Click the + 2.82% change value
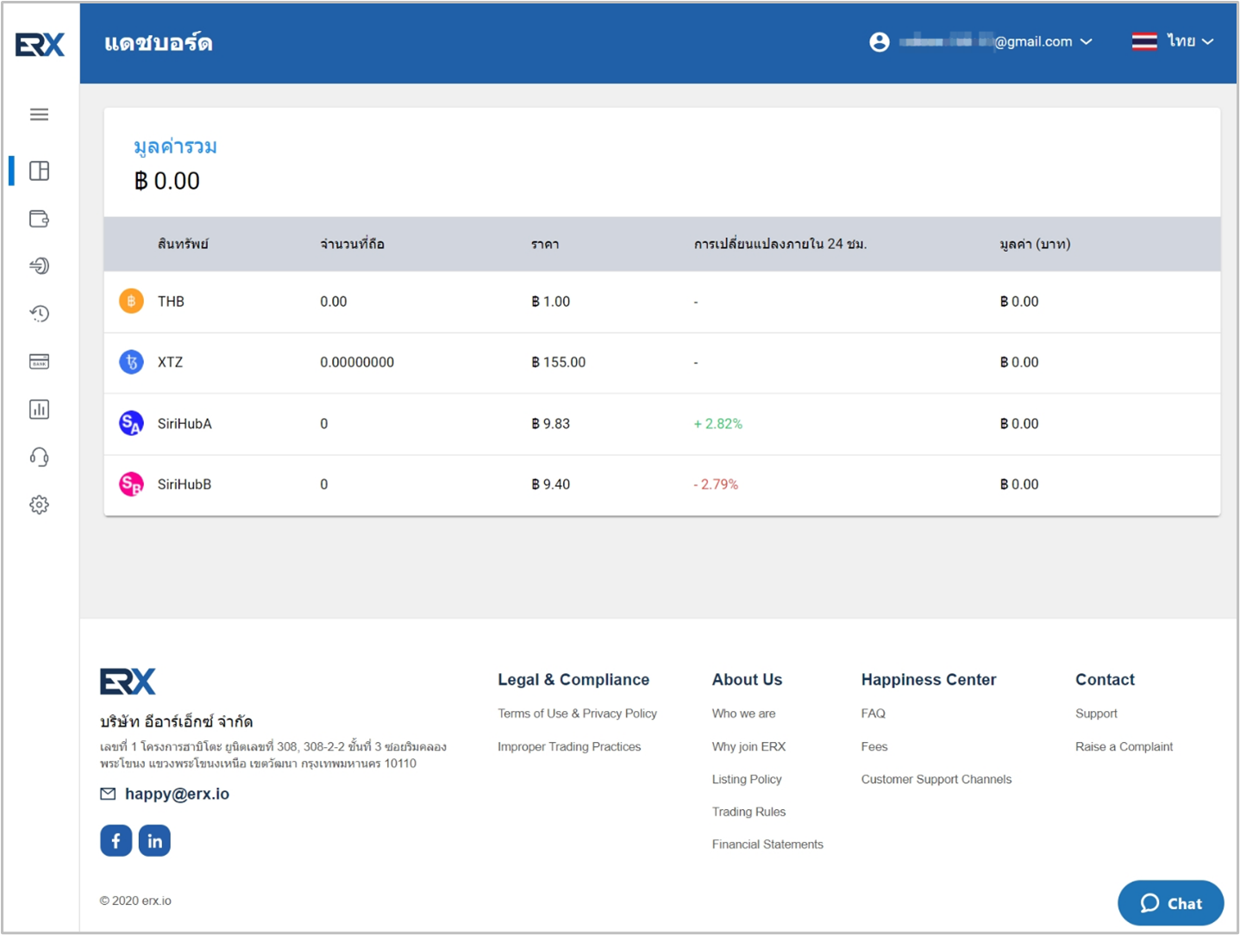This screenshot has height=935, width=1240. pyautogui.click(x=717, y=423)
